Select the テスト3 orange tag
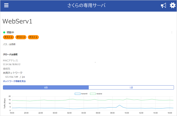177x116 pixels. [21, 37]
